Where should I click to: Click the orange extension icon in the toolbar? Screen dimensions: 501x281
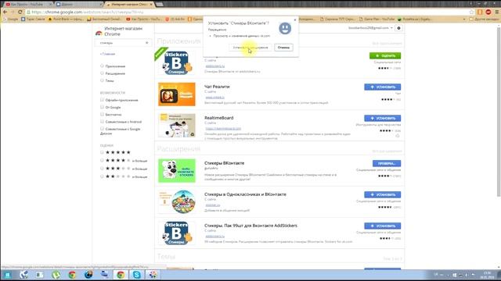coord(480,12)
